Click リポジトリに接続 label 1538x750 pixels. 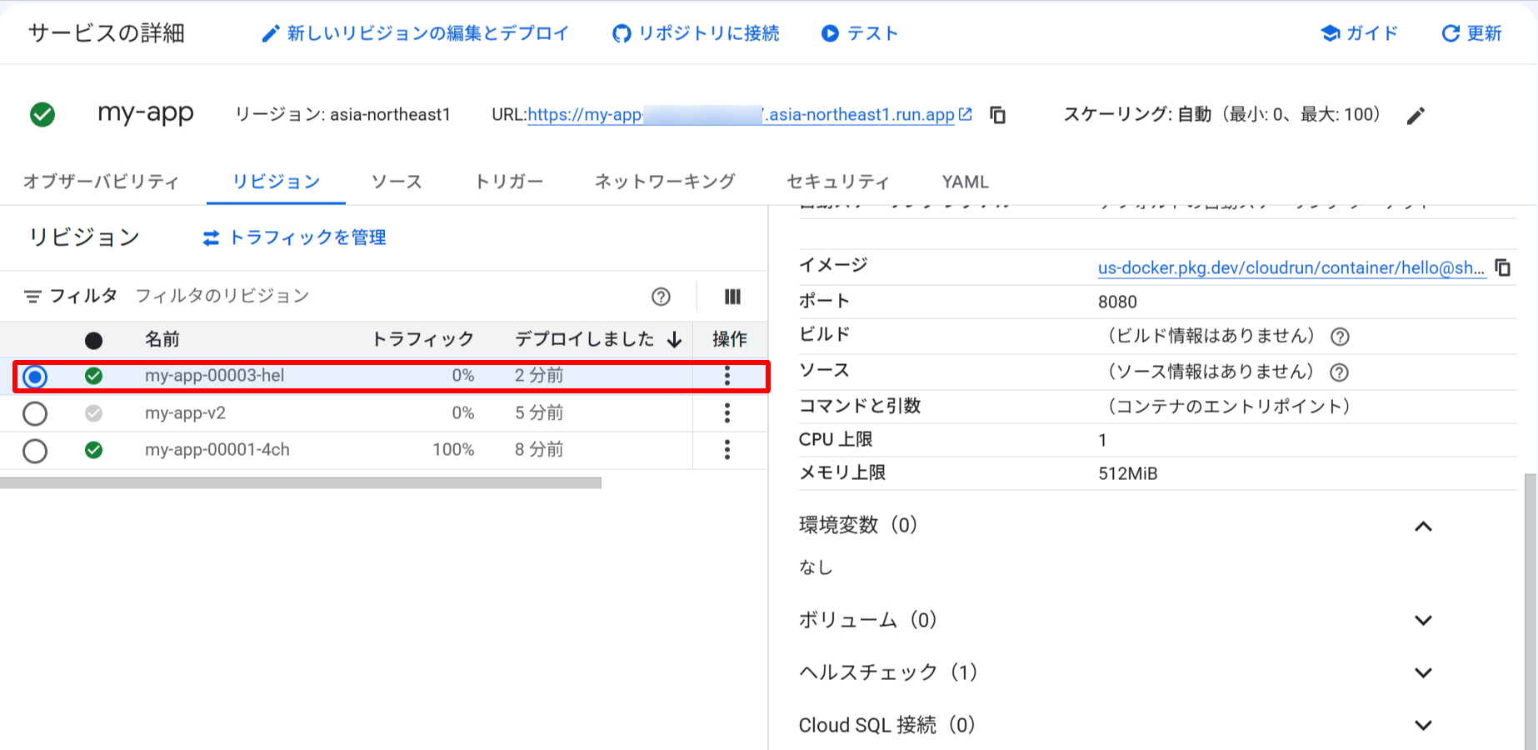tap(709, 33)
